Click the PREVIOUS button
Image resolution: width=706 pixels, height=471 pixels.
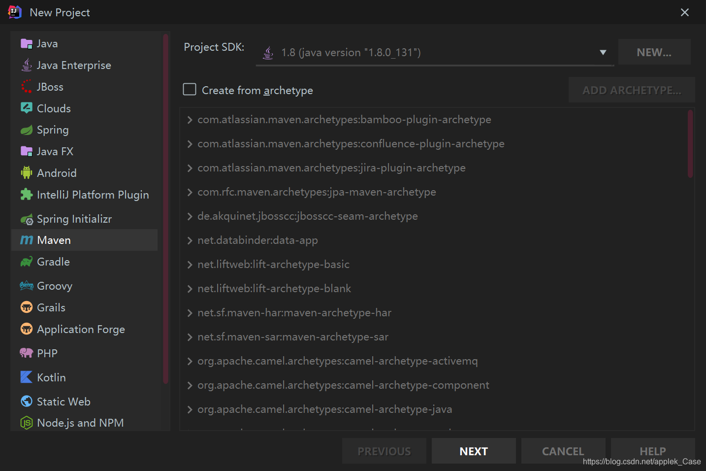(384, 451)
